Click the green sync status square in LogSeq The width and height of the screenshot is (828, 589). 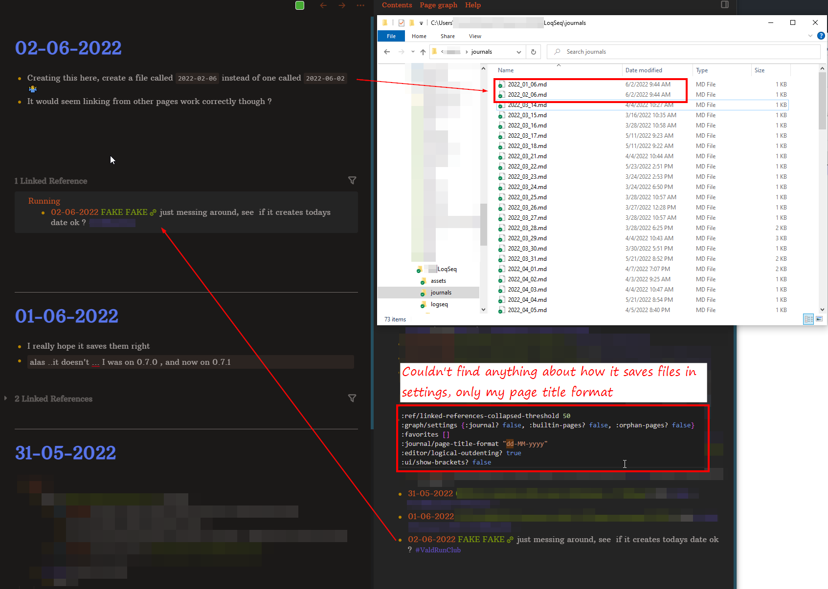pos(299,5)
